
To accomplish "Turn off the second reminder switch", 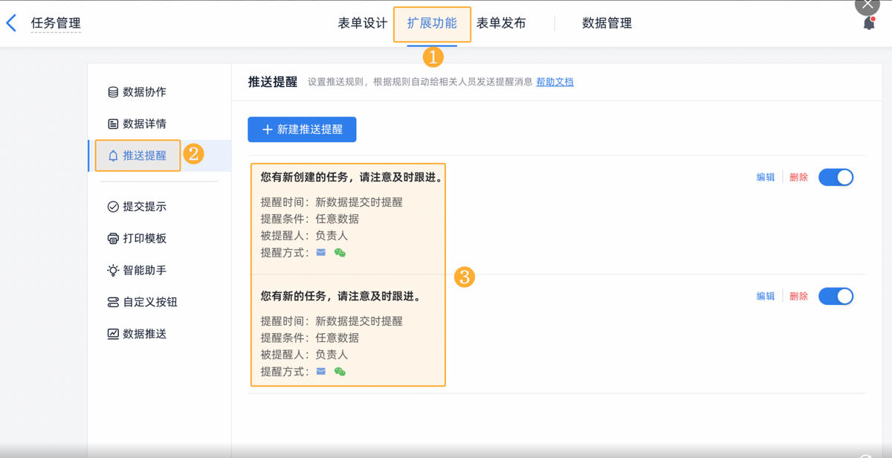I will pyautogui.click(x=836, y=297).
